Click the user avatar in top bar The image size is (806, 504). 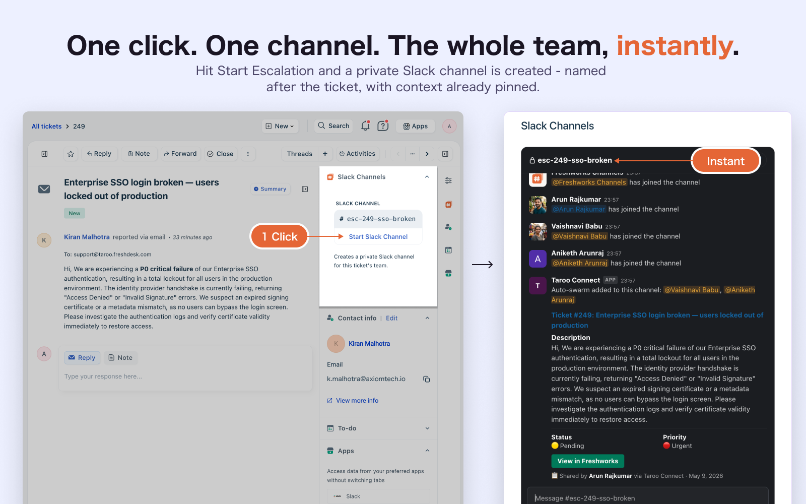449,126
